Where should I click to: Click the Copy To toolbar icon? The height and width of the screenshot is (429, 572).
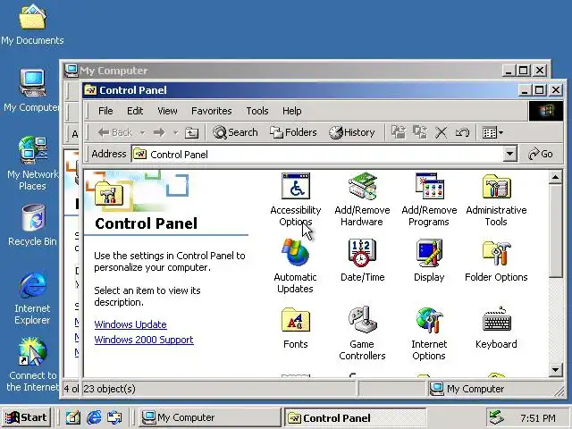[420, 132]
